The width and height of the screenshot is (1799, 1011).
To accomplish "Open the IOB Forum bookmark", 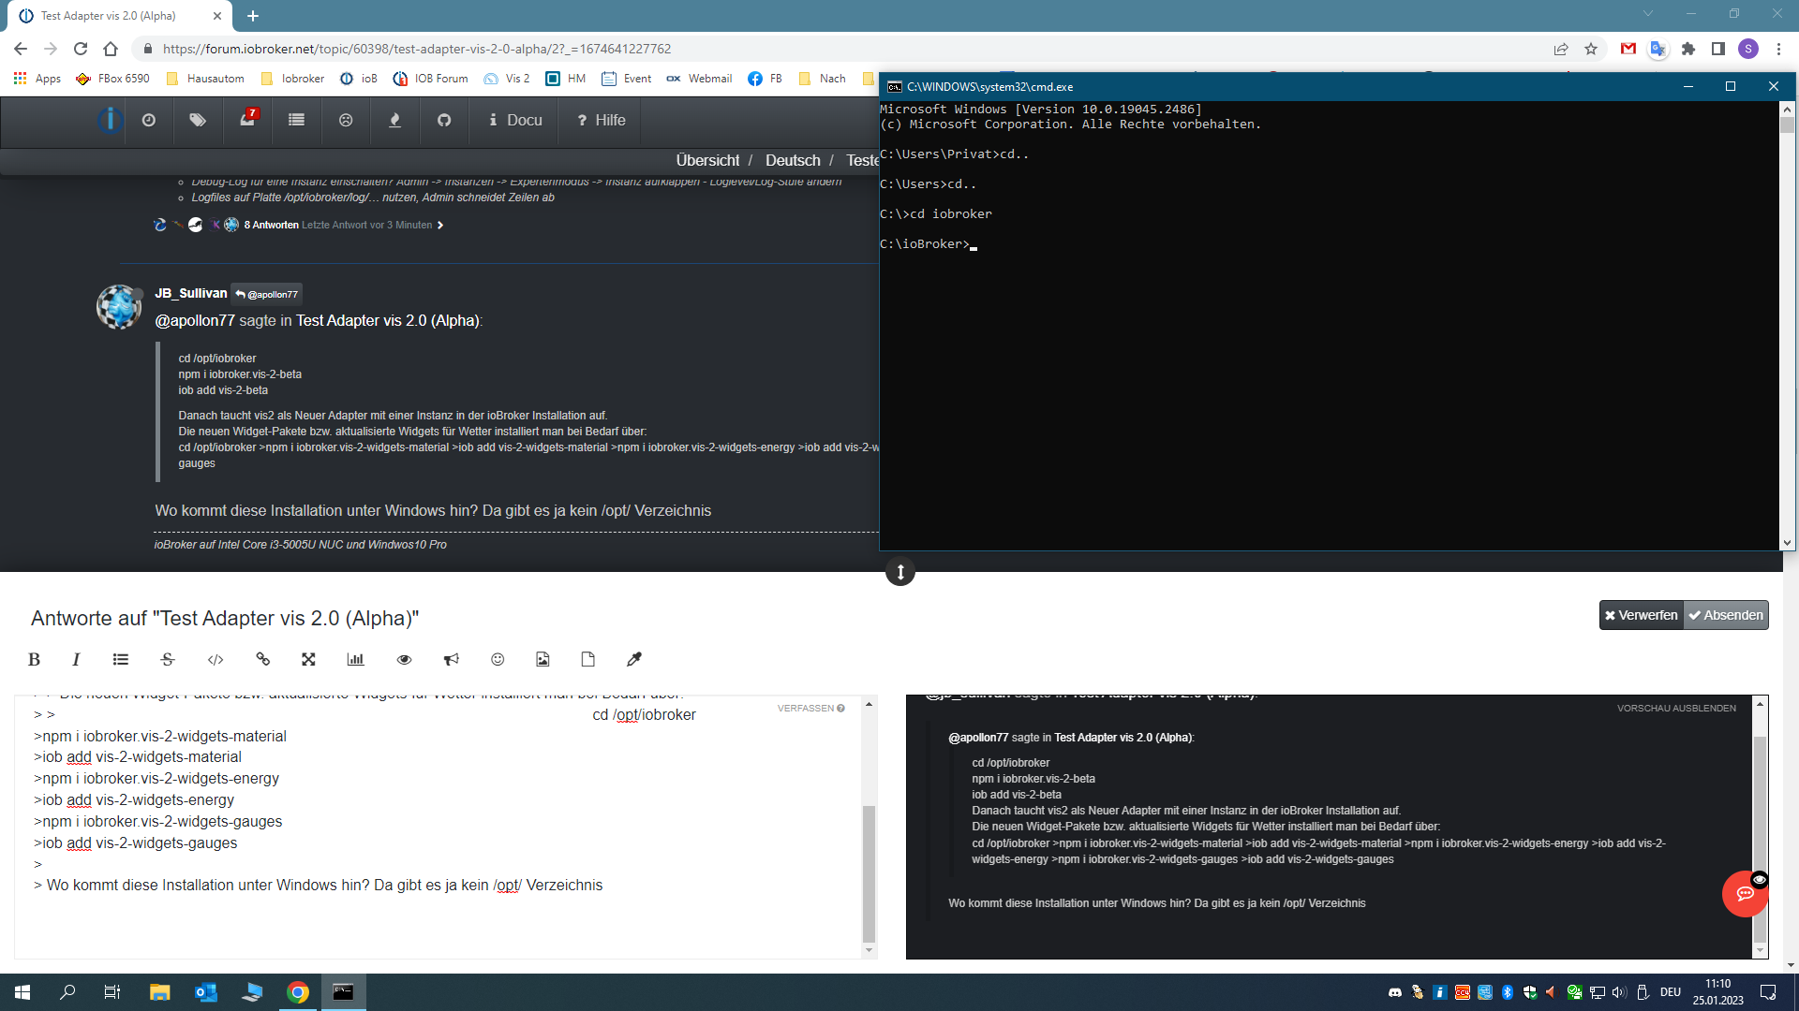I will point(431,79).
